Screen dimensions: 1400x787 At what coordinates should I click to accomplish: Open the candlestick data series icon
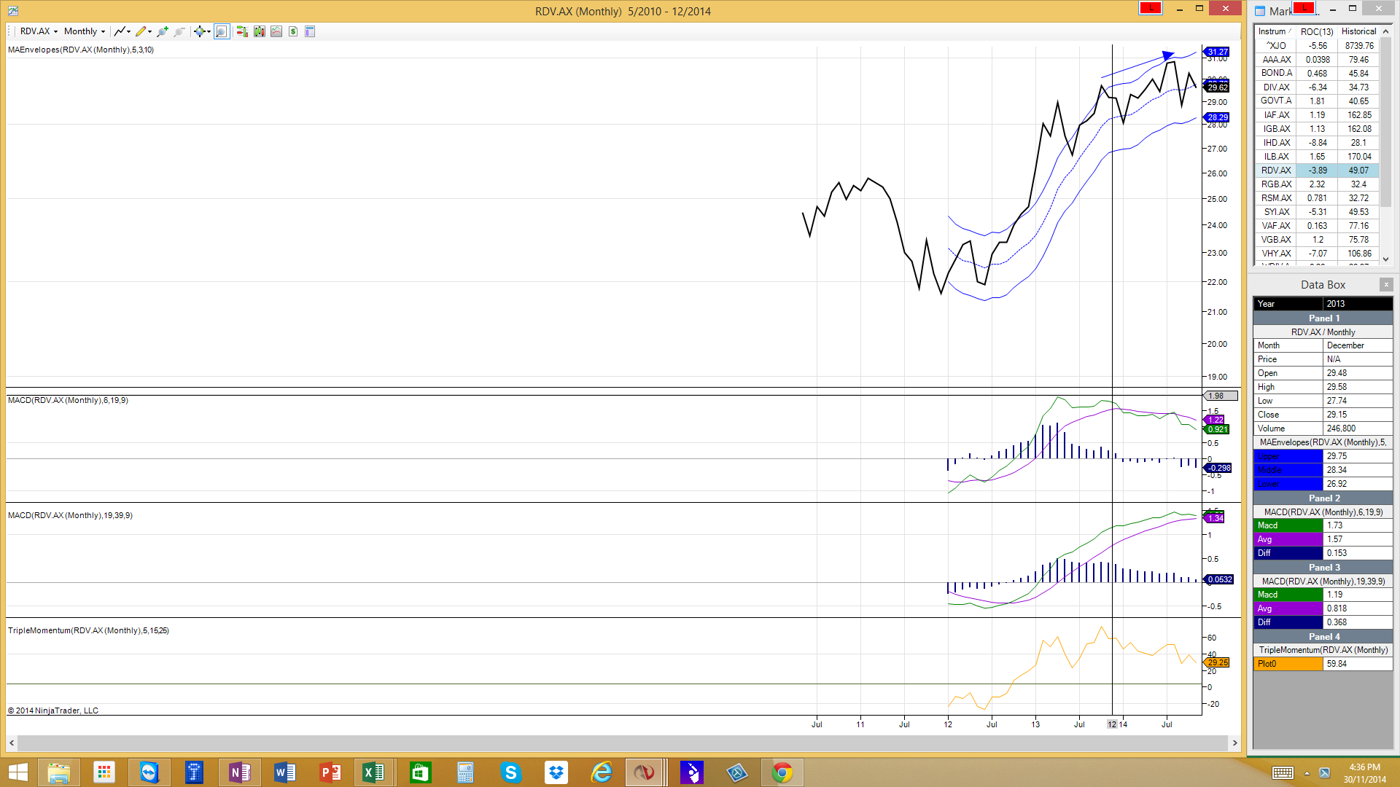point(260,31)
